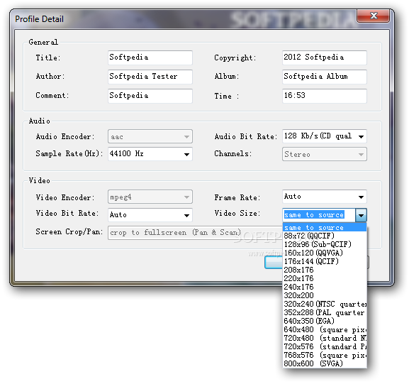Screen dimensions: 409x384
Task: Open the Sample Rate 44100 Hz dropdown
Action: [150, 154]
